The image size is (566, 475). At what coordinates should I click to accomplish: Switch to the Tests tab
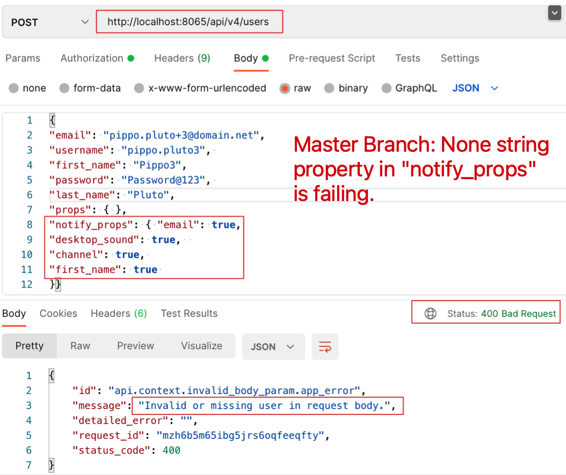click(408, 58)
